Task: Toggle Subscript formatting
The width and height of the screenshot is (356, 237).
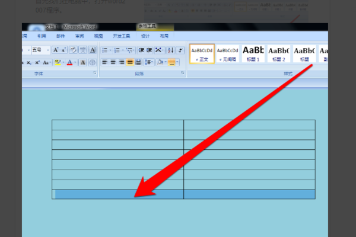Action: click(29, 63)
